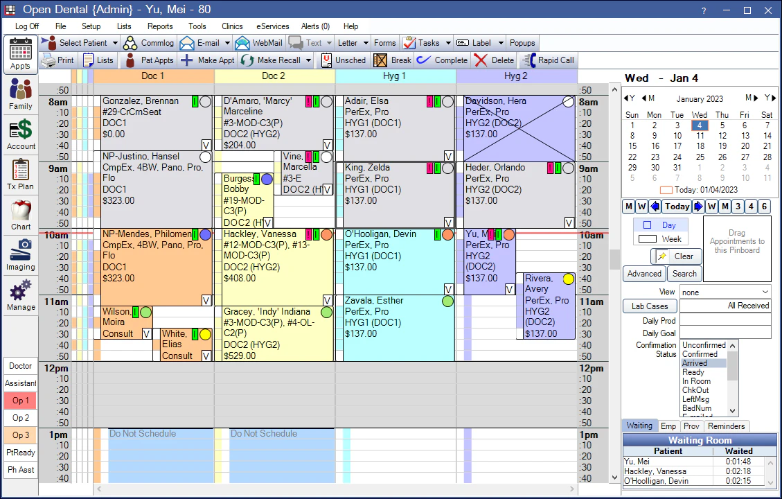Click the Rapid Call phone icon
Screen dimensions: 782x499
pos(528,60)
